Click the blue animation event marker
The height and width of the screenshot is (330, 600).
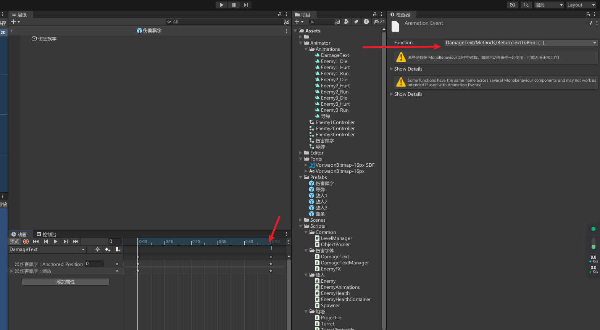pos(271,248)
